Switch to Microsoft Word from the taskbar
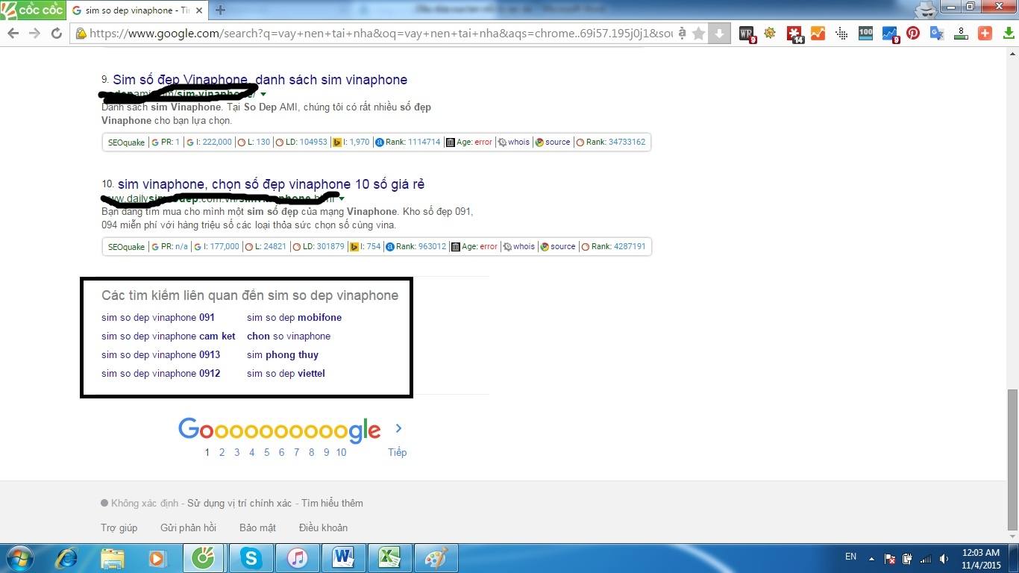The width and height of the screenshot is (1019, 573). click(343, 558)
